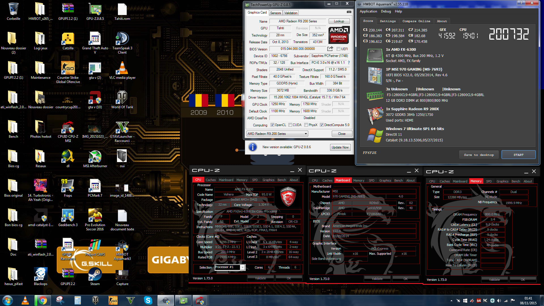Screen dimensions: 544x306
Task: Click Update Now in GPU-Z notice
Action: (340, 147)
